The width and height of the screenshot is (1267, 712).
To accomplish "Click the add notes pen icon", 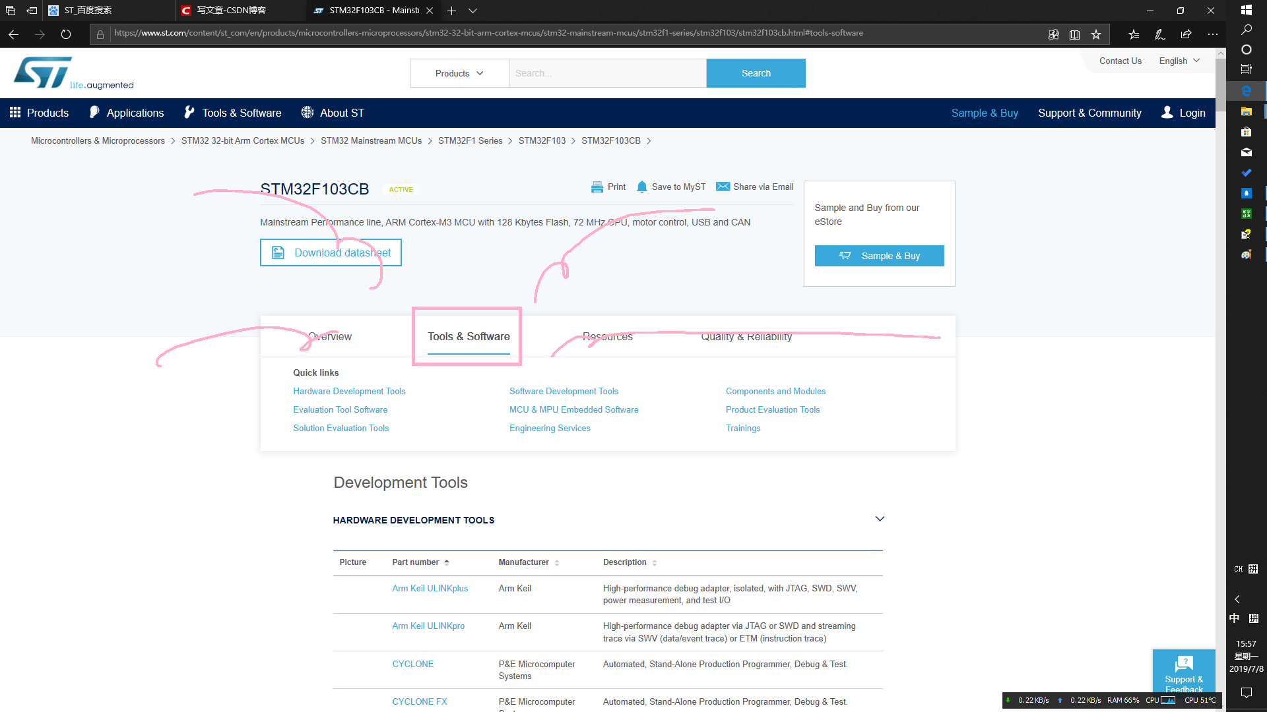I will (1159, 34).
